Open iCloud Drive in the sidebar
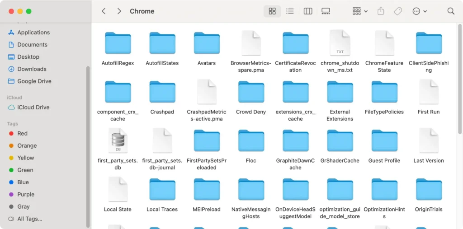 coord(28,107)
